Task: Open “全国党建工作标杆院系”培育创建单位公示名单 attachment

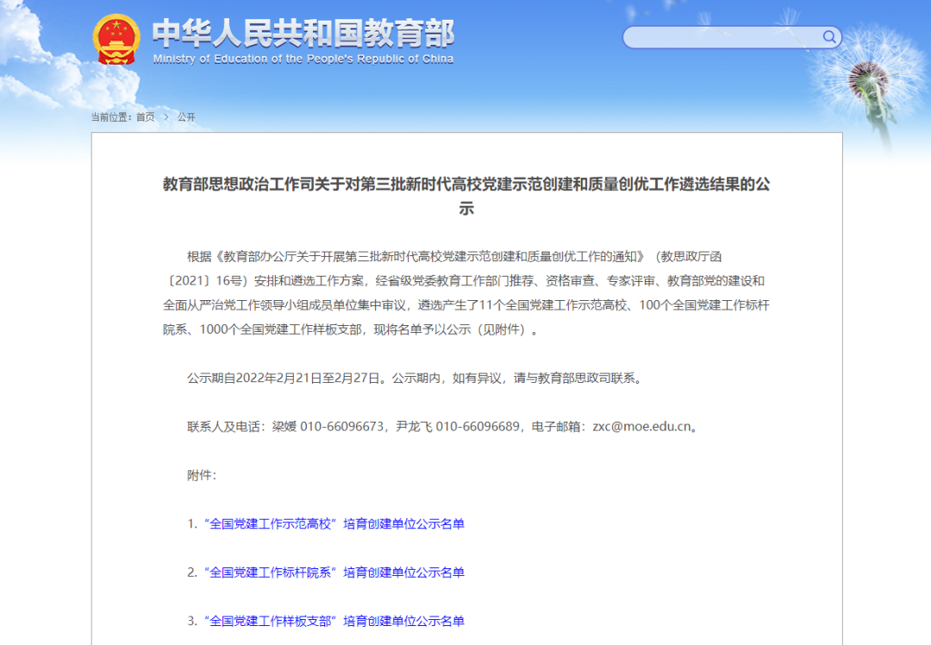Action: pos(334,573)
